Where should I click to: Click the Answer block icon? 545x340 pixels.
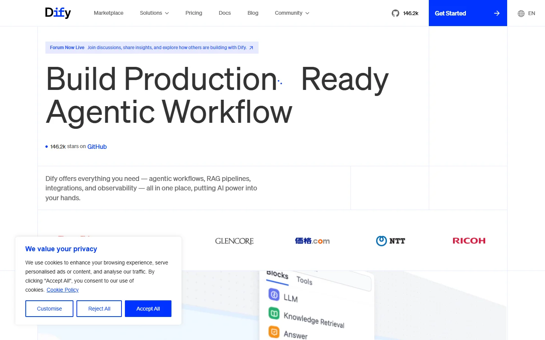(x=274, y=332)
